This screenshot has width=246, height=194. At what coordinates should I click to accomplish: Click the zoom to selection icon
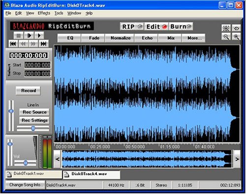[236, 28]
